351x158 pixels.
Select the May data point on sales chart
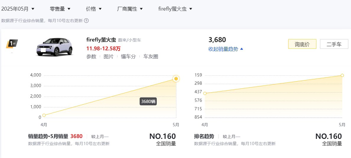(x=176, y=79)
